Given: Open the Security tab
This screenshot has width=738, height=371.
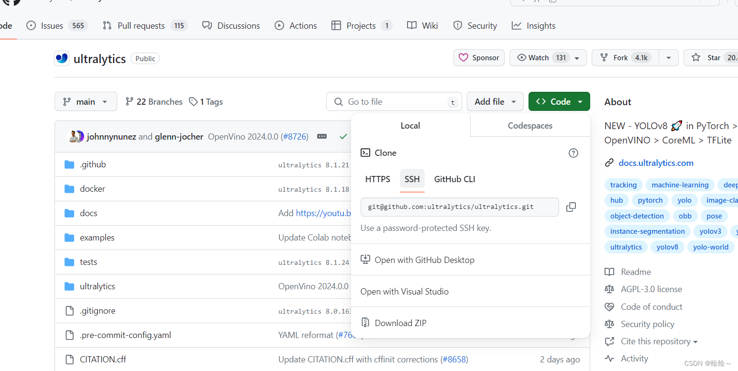Looking at the screenshot, I should pyautogui.click(x=475, y=26).
